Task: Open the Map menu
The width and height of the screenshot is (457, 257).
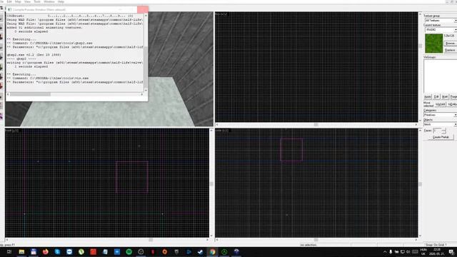Action: coord(18,1)
